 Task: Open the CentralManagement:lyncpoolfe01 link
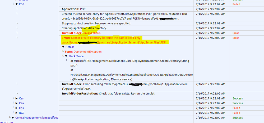(x=37, y=118)
